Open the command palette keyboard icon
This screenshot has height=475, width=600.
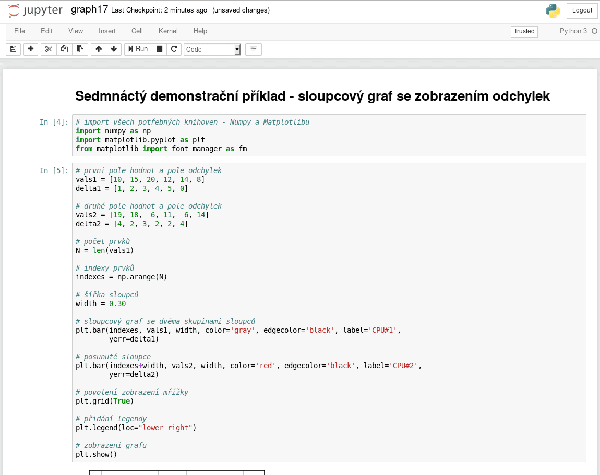point(254,49)
